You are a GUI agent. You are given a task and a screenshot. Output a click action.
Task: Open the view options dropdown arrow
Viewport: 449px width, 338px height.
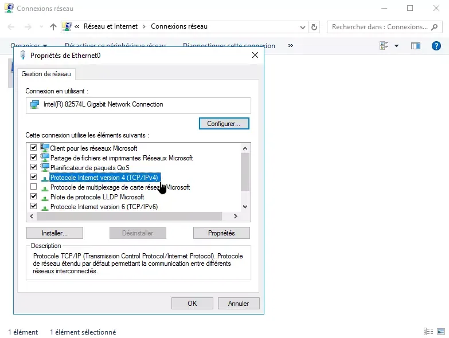click(x=396, y=46)
